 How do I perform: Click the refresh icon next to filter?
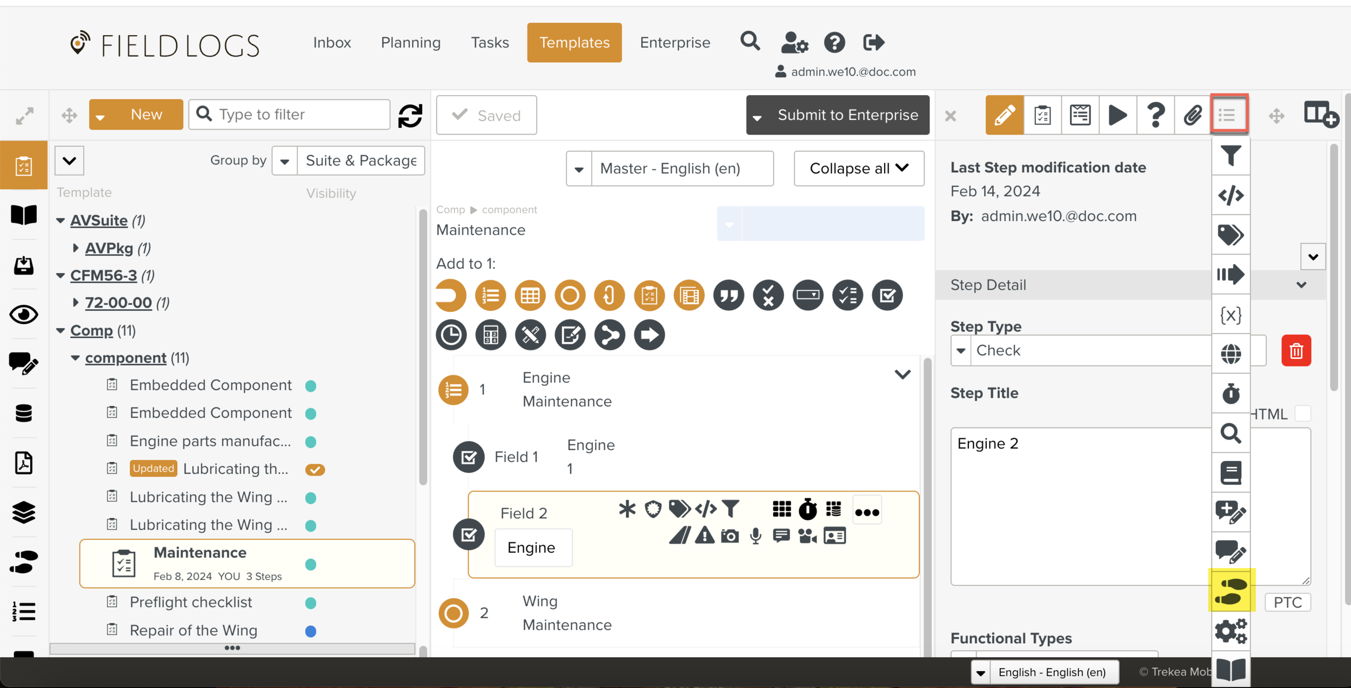410,115
